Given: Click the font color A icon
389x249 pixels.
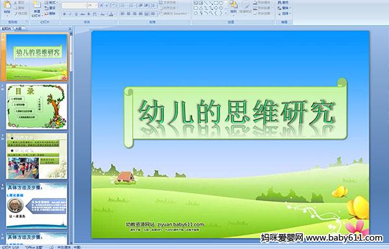Looking at the screenshot, I should coord(111,14).
